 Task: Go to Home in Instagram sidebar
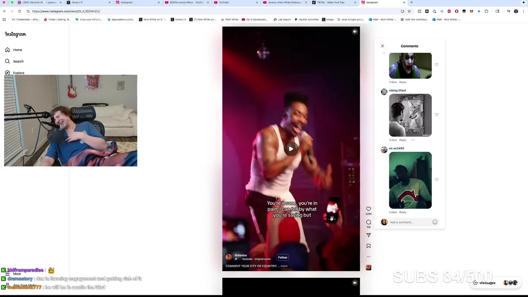pyautogui.click(x=14, y=49)
